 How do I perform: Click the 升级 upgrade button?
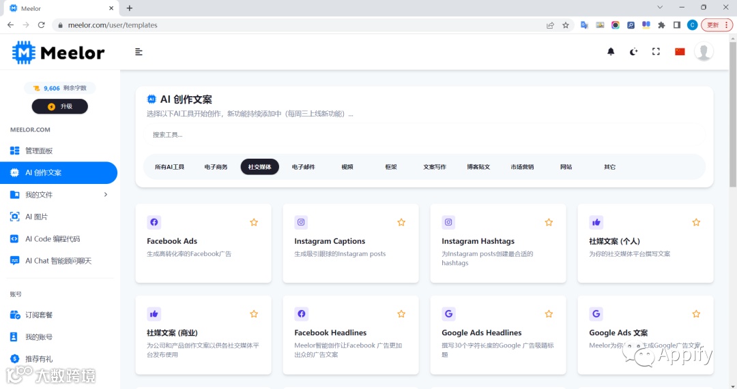tap(59, 106)
